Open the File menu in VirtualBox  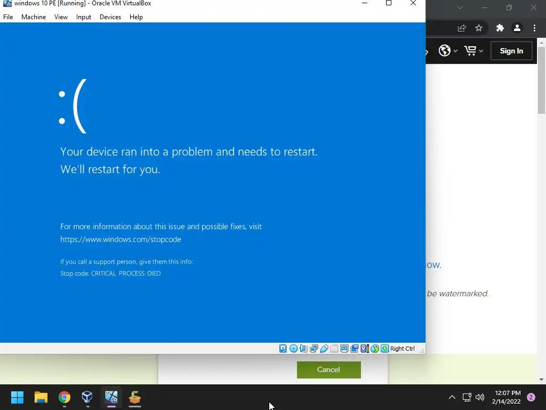[x=8, y=17]
